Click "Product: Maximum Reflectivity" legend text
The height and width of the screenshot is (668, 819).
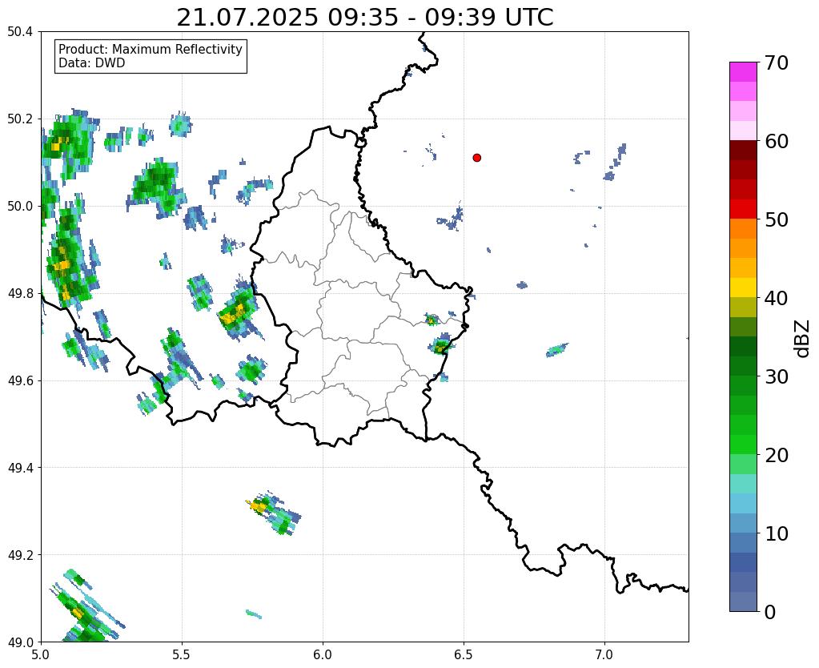(151, 49)
